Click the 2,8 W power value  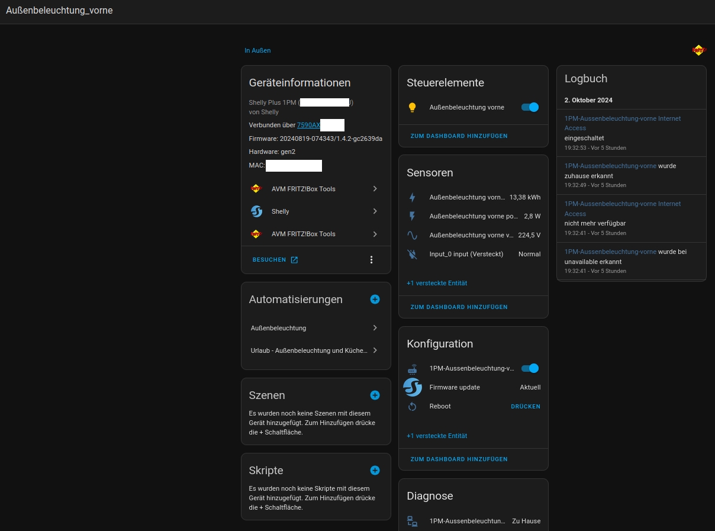[x=532, y=216]
